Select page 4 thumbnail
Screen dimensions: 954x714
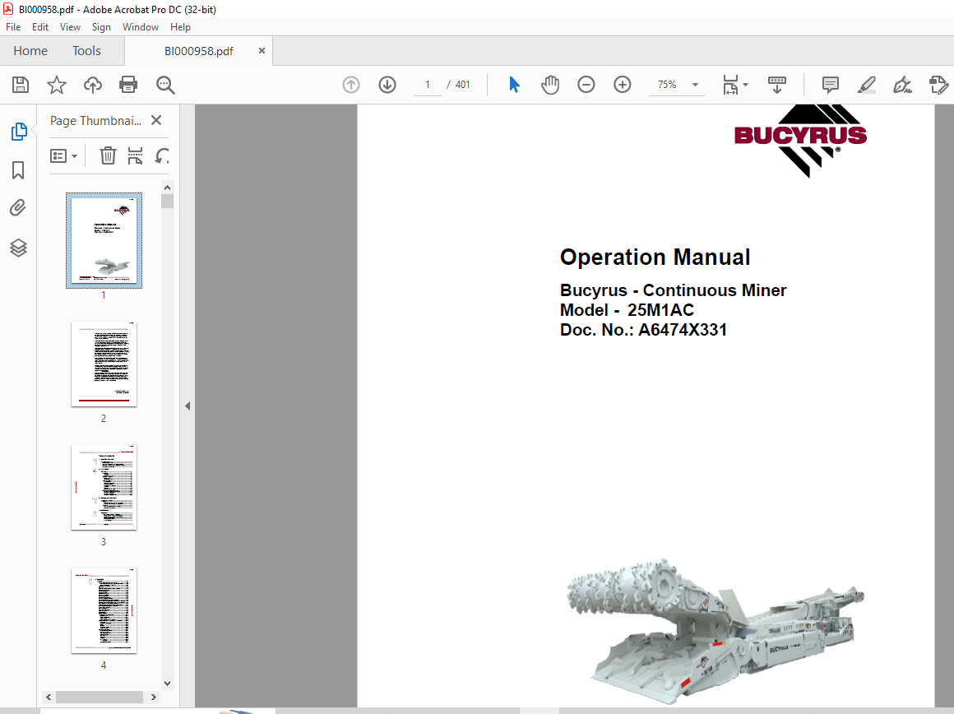click(x=104, y=611)
